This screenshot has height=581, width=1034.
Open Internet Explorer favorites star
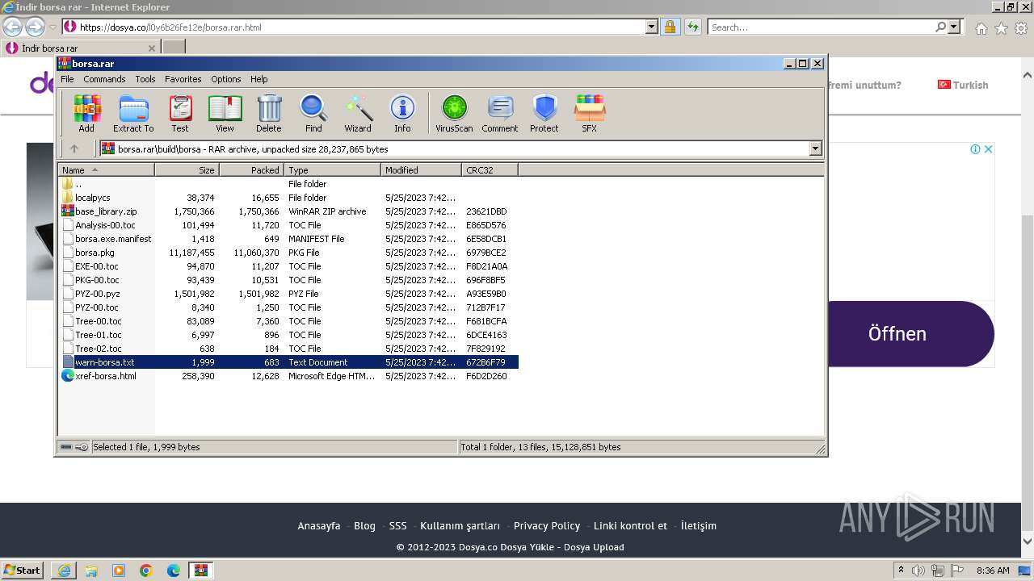1001,28
